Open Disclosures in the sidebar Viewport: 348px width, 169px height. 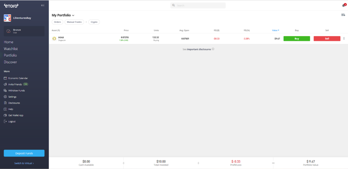coord(14,103)
